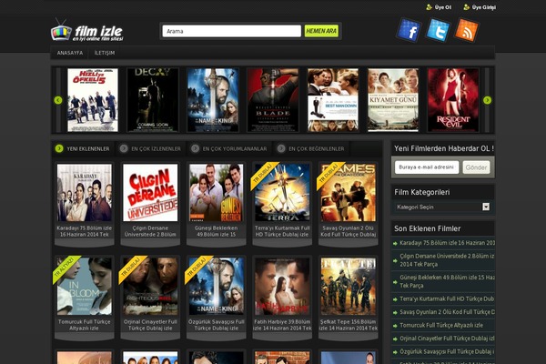The width and height of the screenshot is (546, 364).
Task: Open Orjinal Cinayetler sidebar link
Action: coord(447,339)
